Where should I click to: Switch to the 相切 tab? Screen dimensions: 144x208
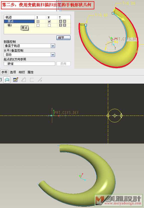22,72
